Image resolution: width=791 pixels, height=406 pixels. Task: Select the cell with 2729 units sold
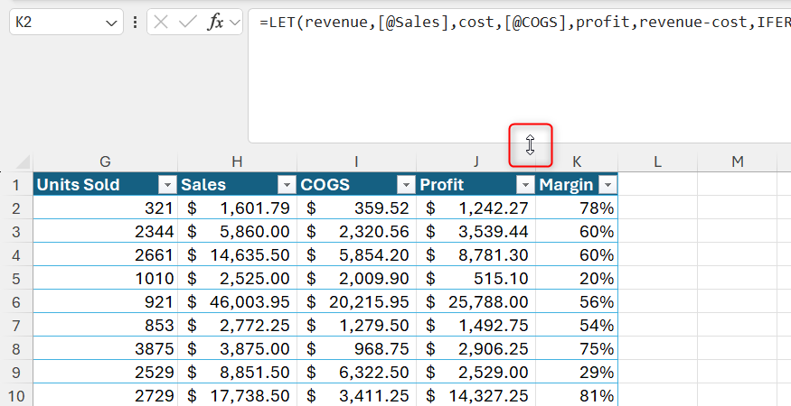105,396
